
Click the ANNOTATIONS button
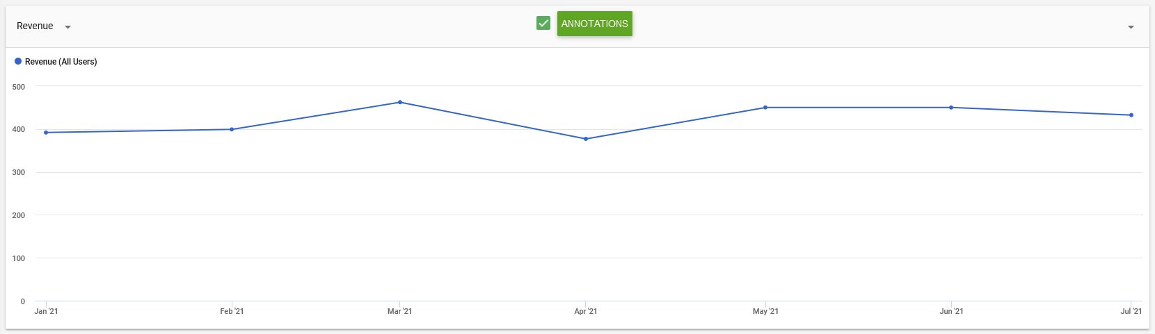pos(595,24)
